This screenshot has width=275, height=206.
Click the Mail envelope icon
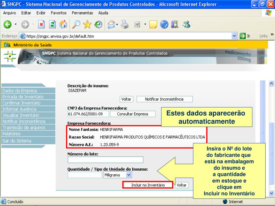point(111,24)
